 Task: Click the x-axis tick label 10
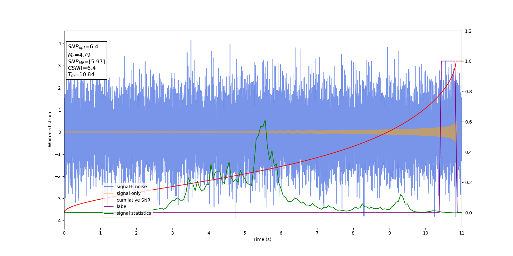(x=425, y=233)
